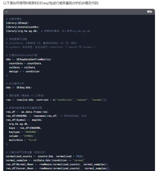Screen dimensions: 158x171
Task: Click the res_df$ENSEMBL rownames line
Action: (x=32, y=116)
